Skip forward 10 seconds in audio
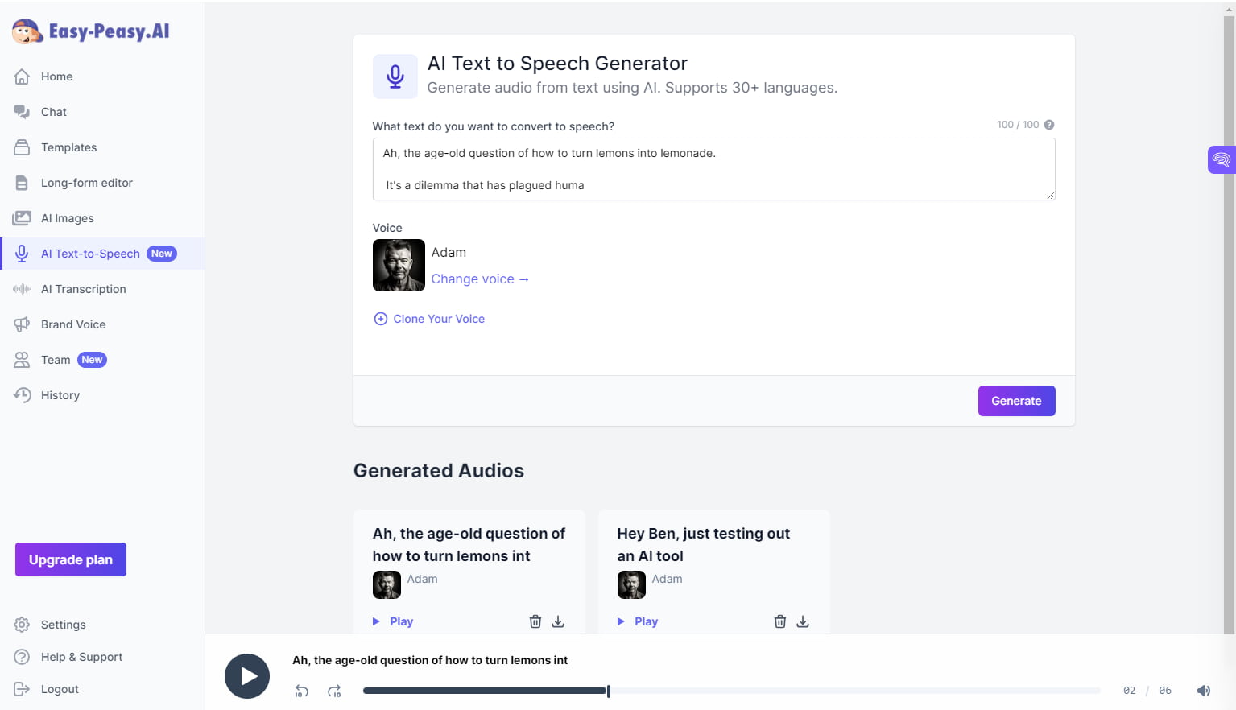The height and width of the screenshot is (710, 1236). tap(334, 691)
